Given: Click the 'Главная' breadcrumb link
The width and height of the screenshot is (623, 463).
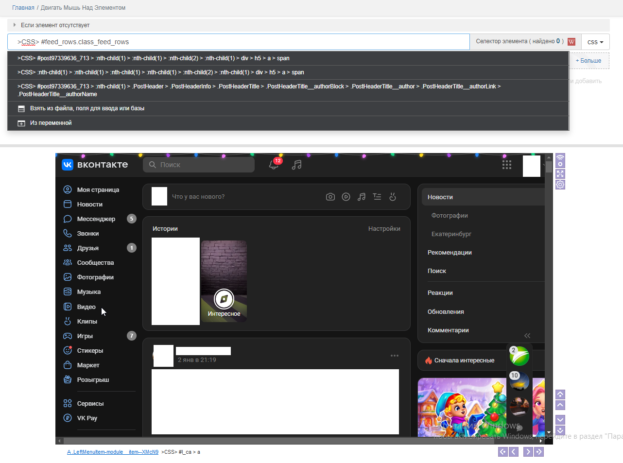Looking at the screenshot, I should coord(23,8).
